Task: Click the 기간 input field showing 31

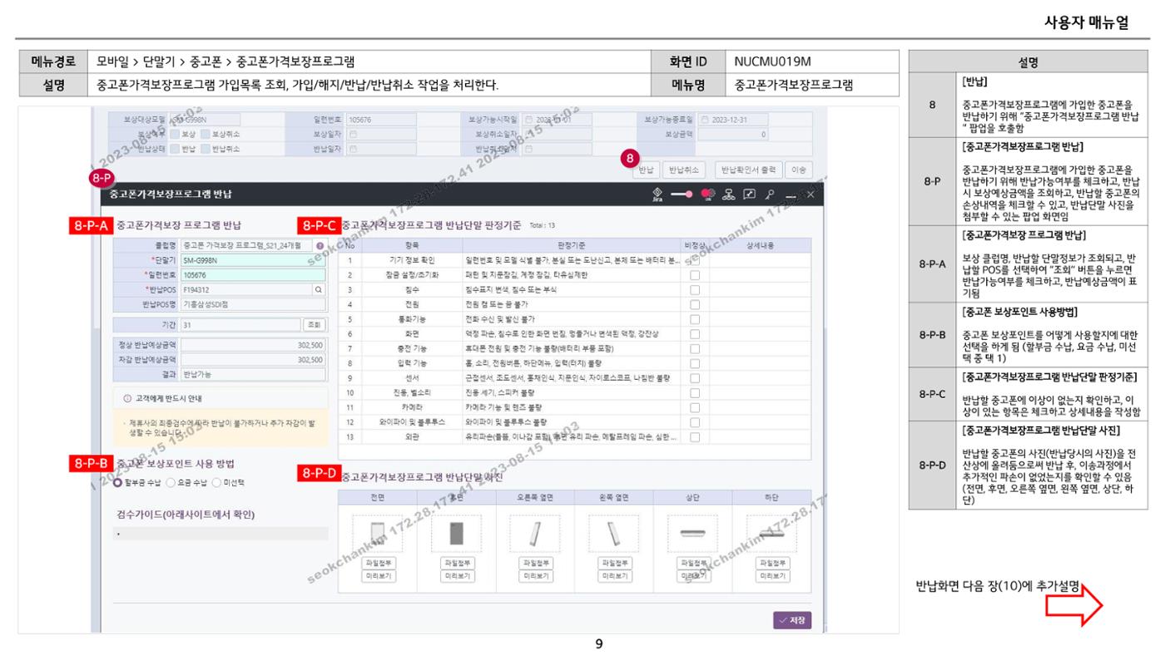Action: (x=240, y=324)
